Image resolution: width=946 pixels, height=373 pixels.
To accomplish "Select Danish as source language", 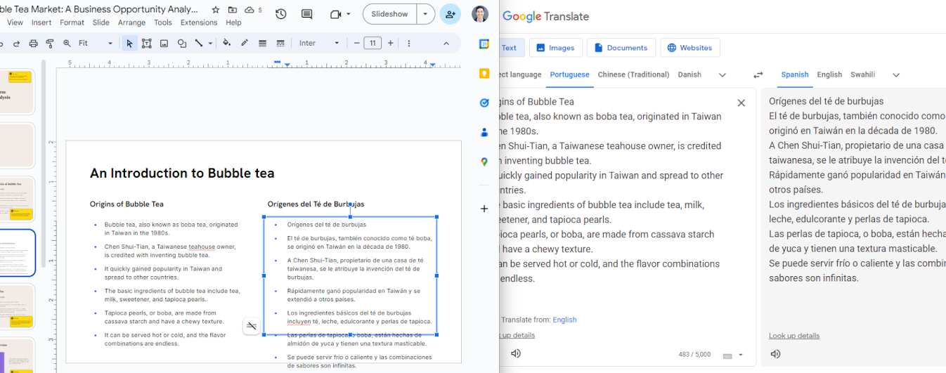I will point(689,74).
